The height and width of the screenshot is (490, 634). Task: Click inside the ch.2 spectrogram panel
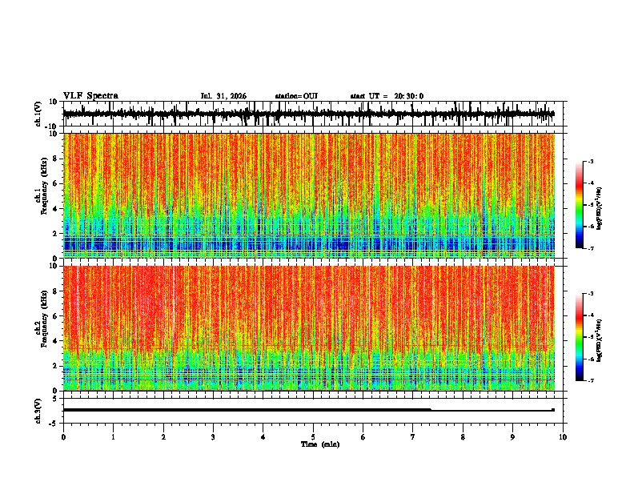[309, 328]
